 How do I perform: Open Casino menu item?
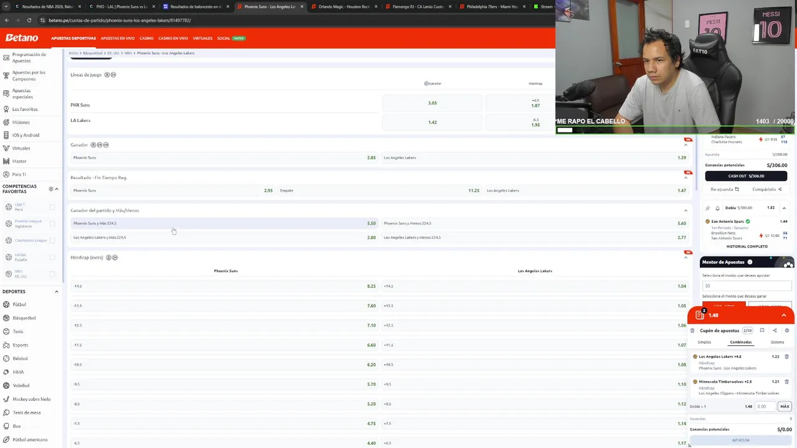[146, 38]
